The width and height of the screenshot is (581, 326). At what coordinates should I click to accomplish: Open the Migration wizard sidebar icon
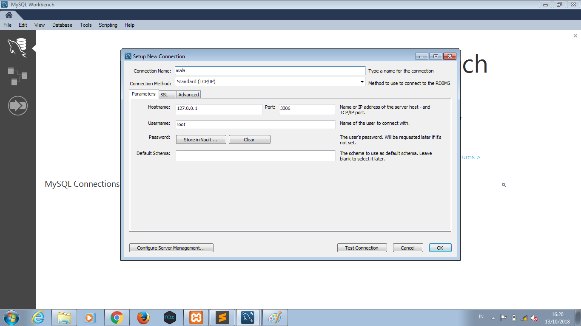click(x=18, y=105)
